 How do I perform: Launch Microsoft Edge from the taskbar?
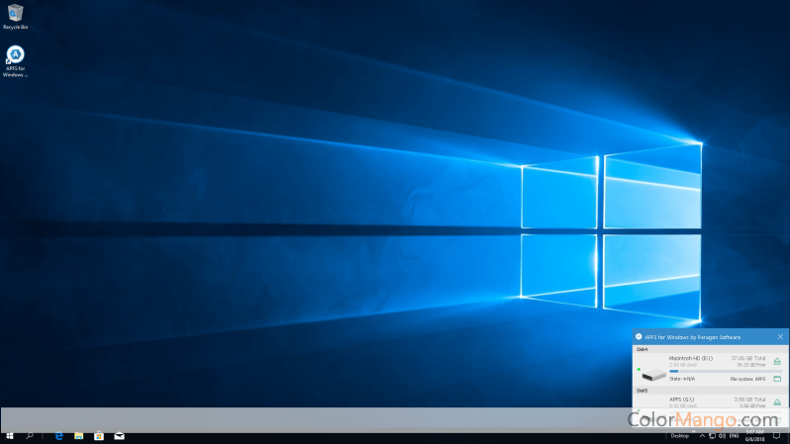tap(59, 435)
